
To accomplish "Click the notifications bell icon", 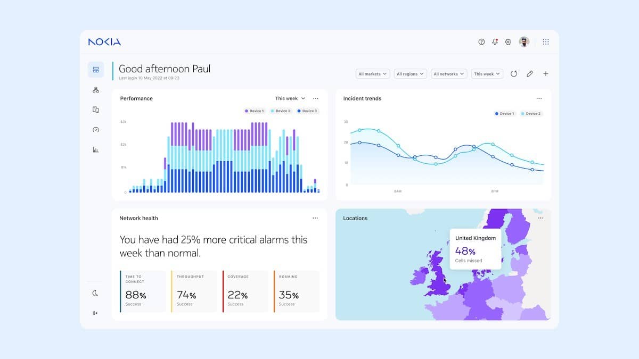I will click(x=495, y=42).
